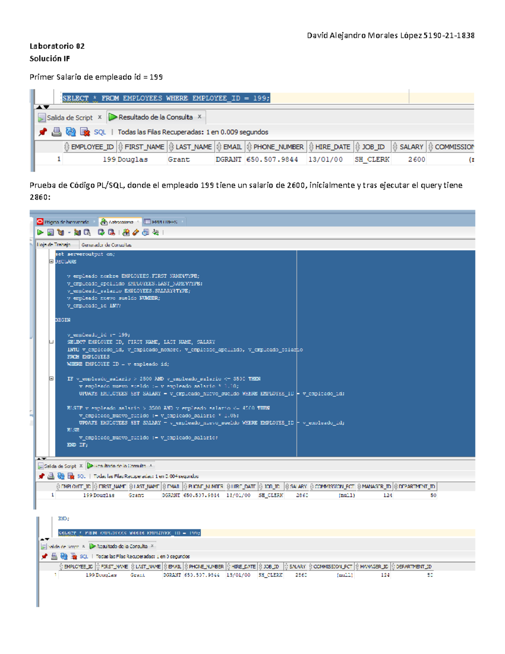Pin the upper query result grid
The image size is (505, 654).
tap(43, 132)
